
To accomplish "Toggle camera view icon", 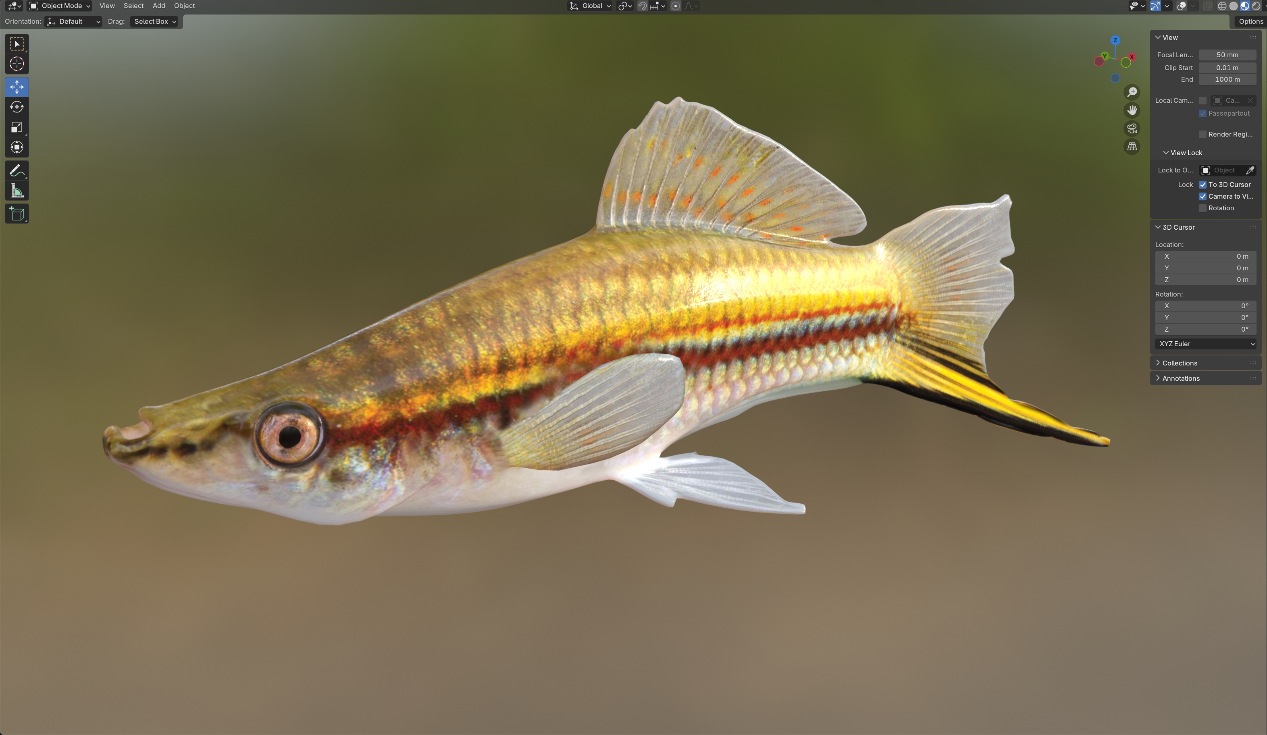I will 1132,129.
